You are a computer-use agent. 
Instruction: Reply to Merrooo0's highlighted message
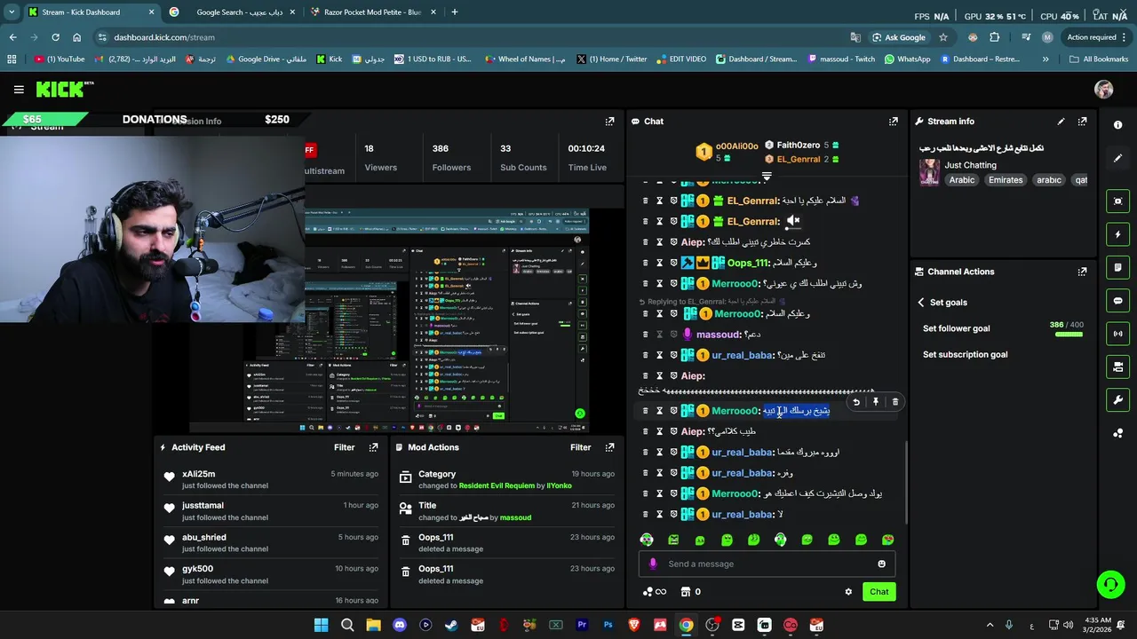click(x=856, y=402)
